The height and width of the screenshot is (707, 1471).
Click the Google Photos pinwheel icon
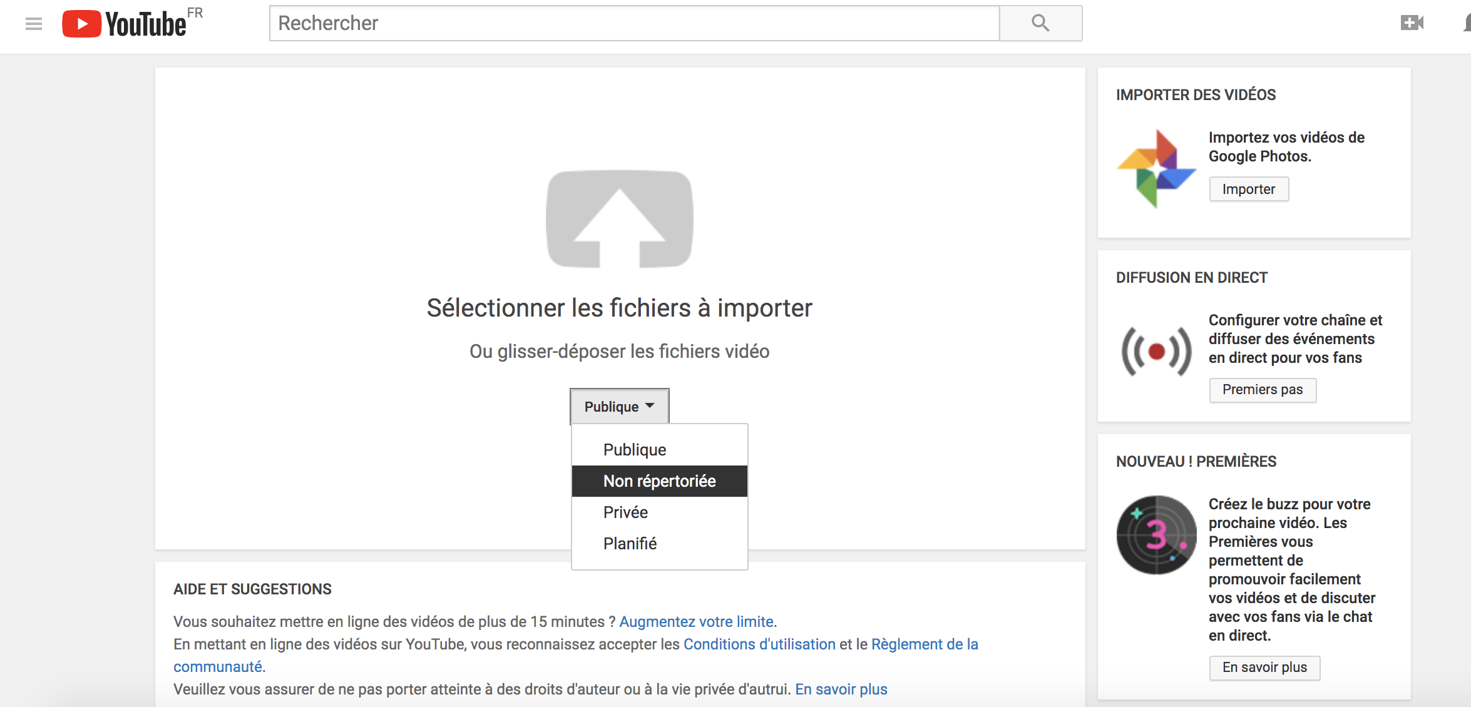tap(1156, 168)
